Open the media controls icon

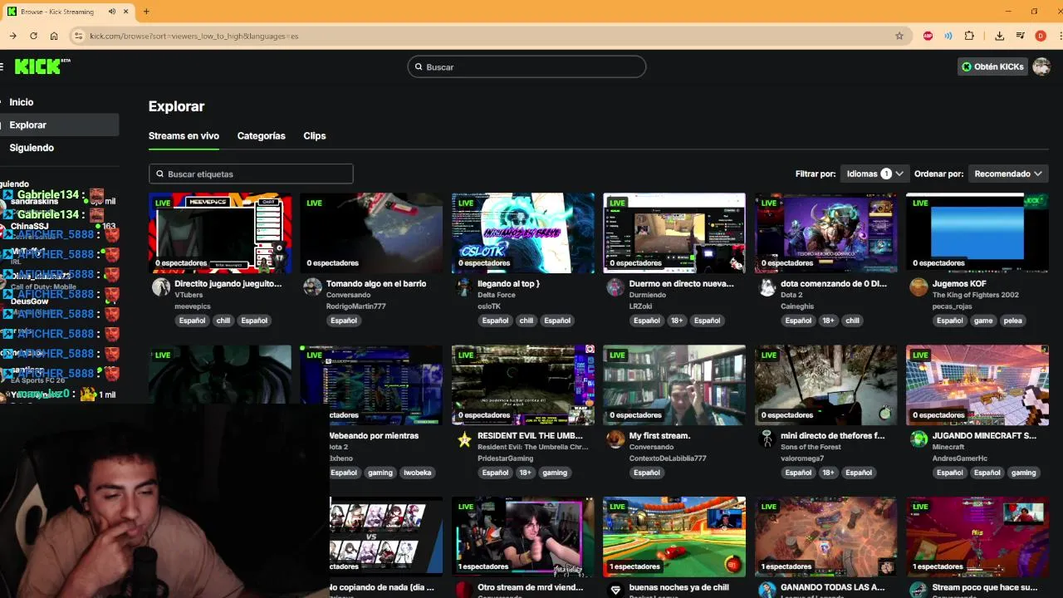(1021, 36)
